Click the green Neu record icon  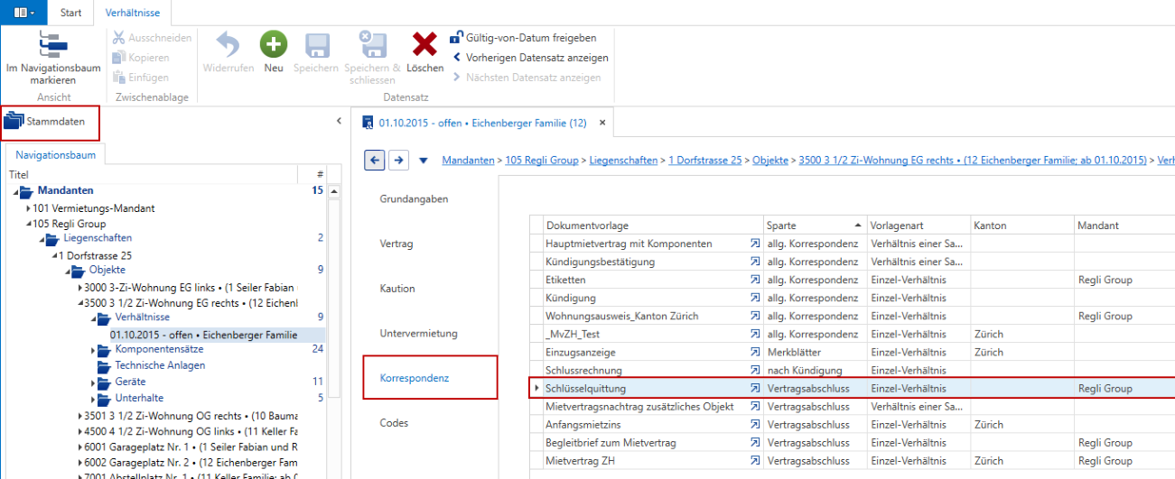pos(274,45)
